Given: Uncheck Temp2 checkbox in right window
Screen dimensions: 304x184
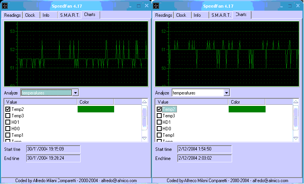Looking at the screenshot, I should point(159,109).
